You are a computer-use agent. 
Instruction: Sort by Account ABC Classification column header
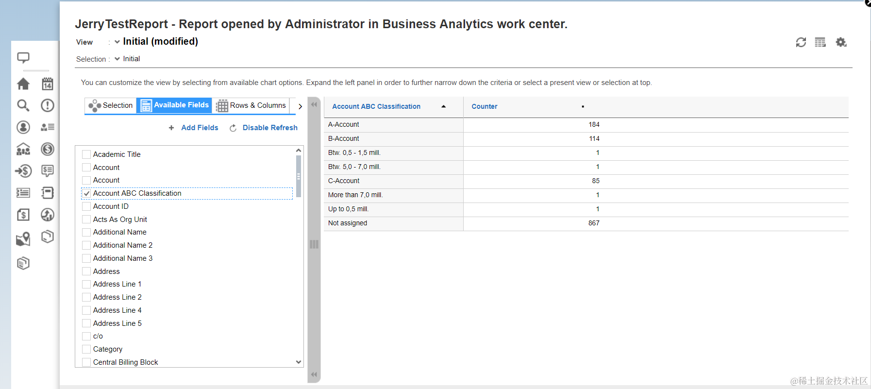point(376,106)
